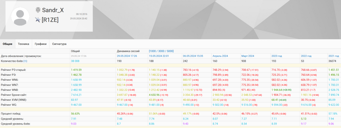
Task: Select the 1000 battles session interval
Action: pos(153,51)
